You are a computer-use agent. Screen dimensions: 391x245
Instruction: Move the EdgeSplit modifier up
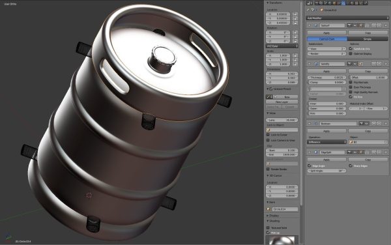pos(373,152)
